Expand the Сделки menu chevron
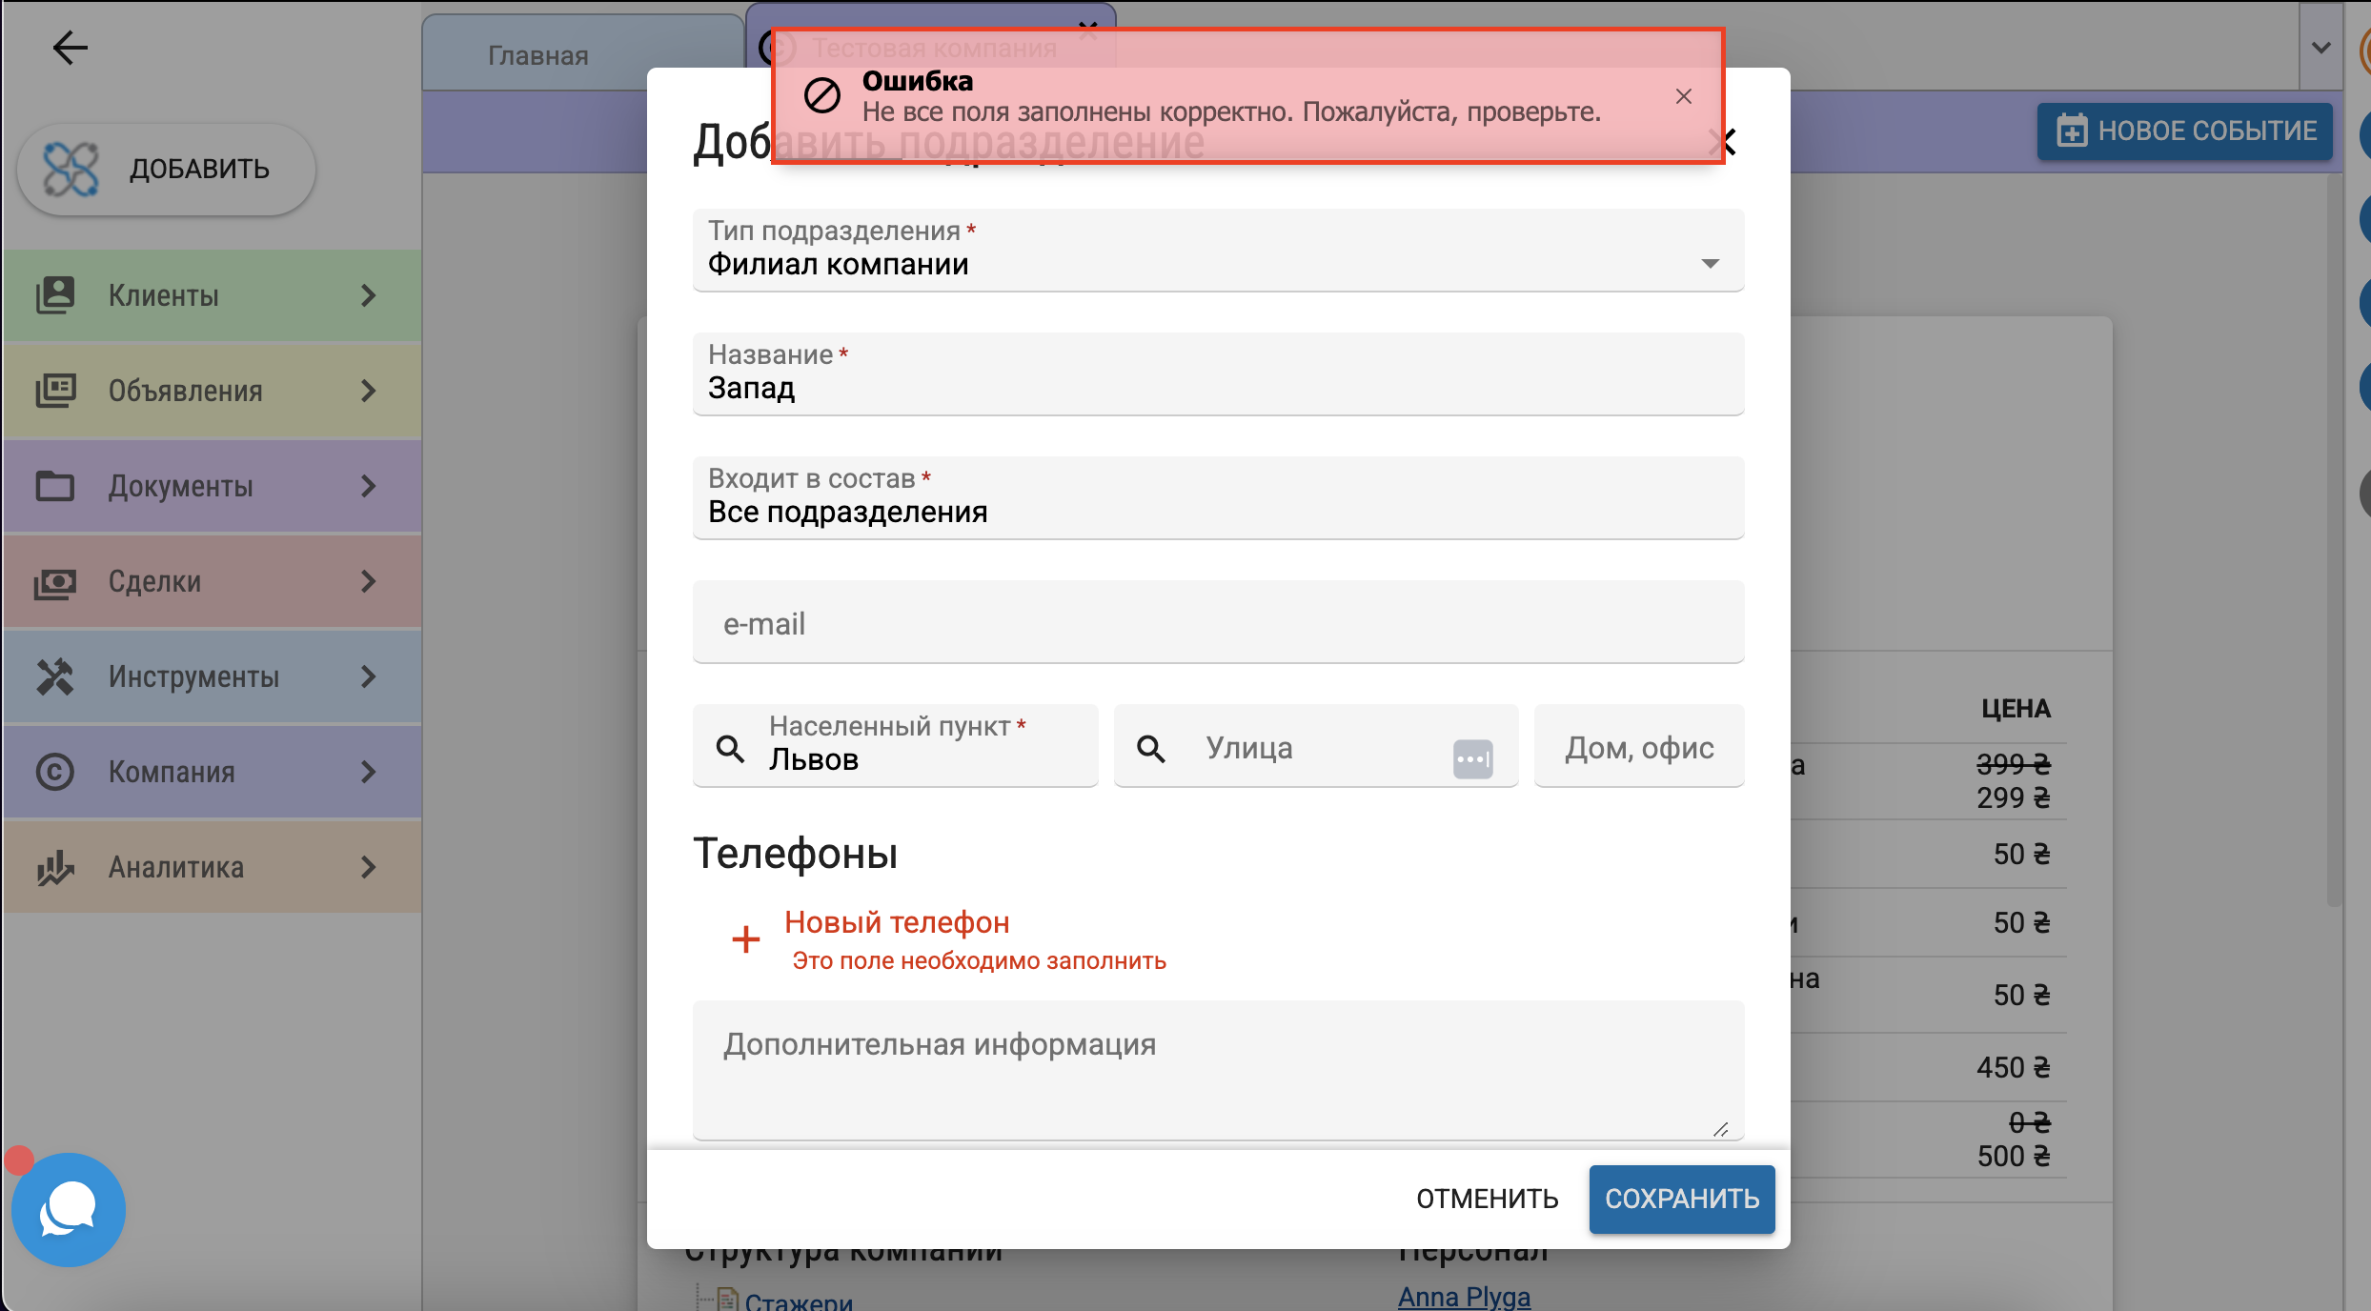Screen dimensions: 2371x1311 tap(369, 581)
